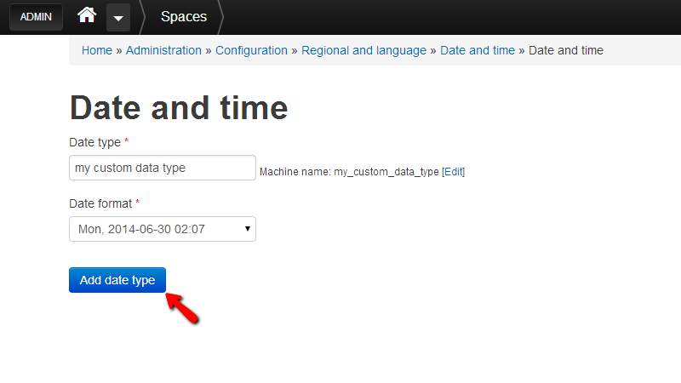Open the ADMIN menu button
The image size is (681, 383).
36,17
